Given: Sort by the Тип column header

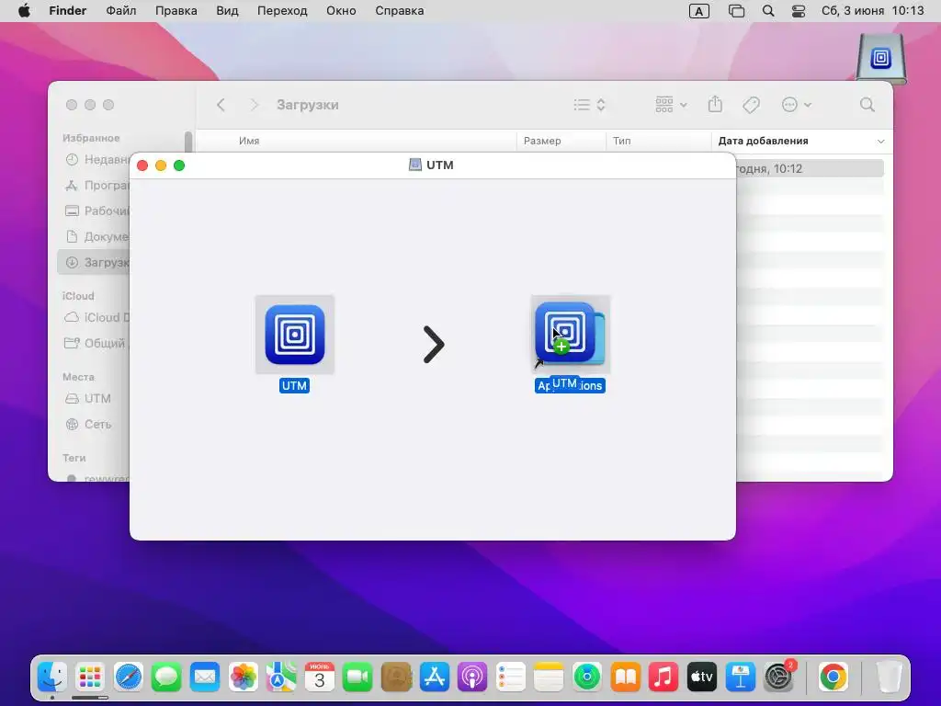Looking at the screenshot, I should [x=622, y=141].
